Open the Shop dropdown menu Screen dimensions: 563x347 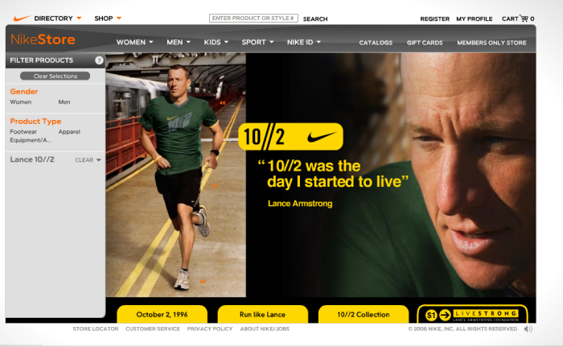[x=108, y=19]
